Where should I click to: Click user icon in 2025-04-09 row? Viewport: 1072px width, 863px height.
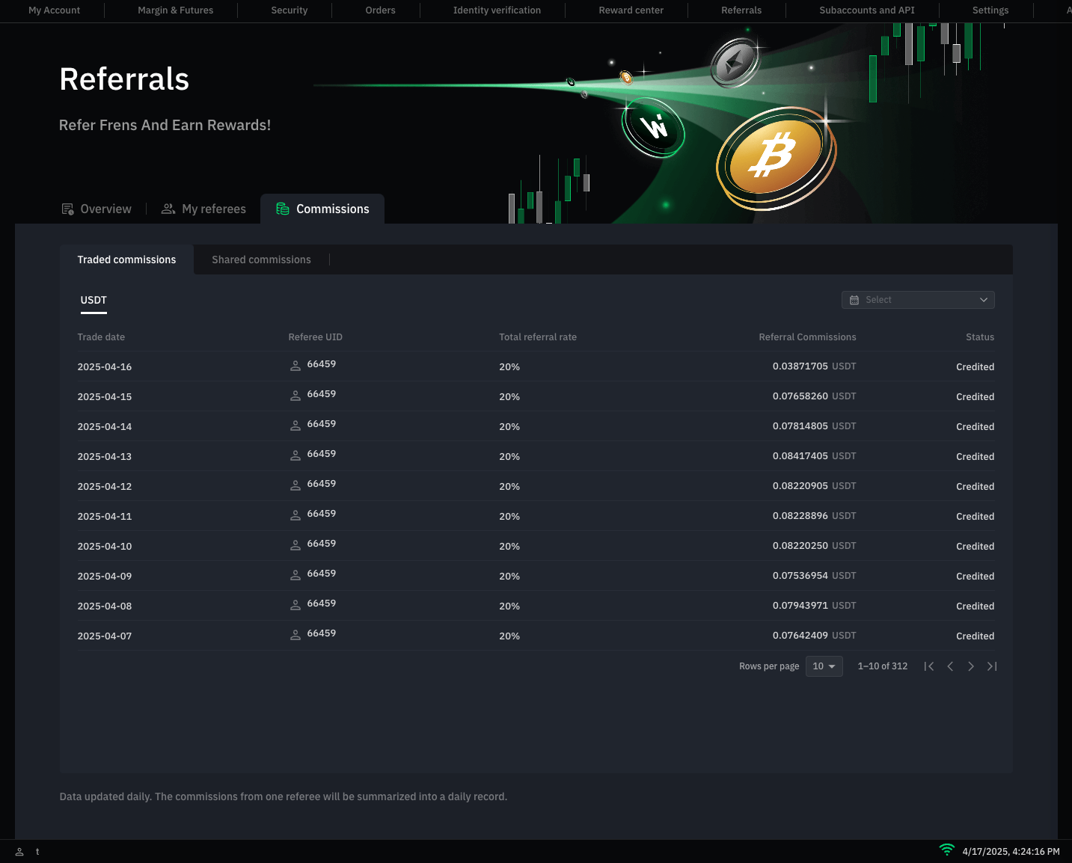click(295, 575)
